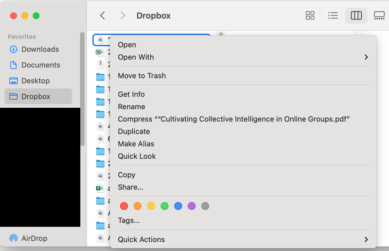Screen dimensions: 389x251
Task: Open Downloads folder in sidebar
Action: click(x=40, y=49)
